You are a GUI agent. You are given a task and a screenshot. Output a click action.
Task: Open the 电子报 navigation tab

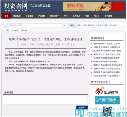pos(97,16)
